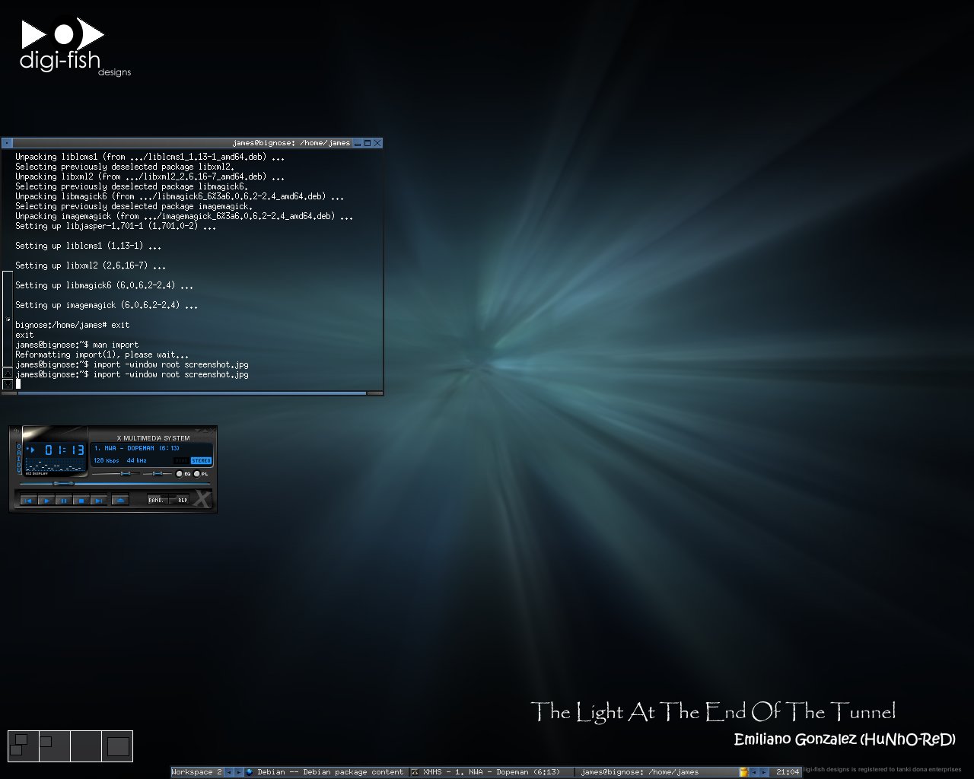Screen dimensions: 974x779
Task: Open the terminal window menu button in titlebar
Action: [x=7, y=142]
